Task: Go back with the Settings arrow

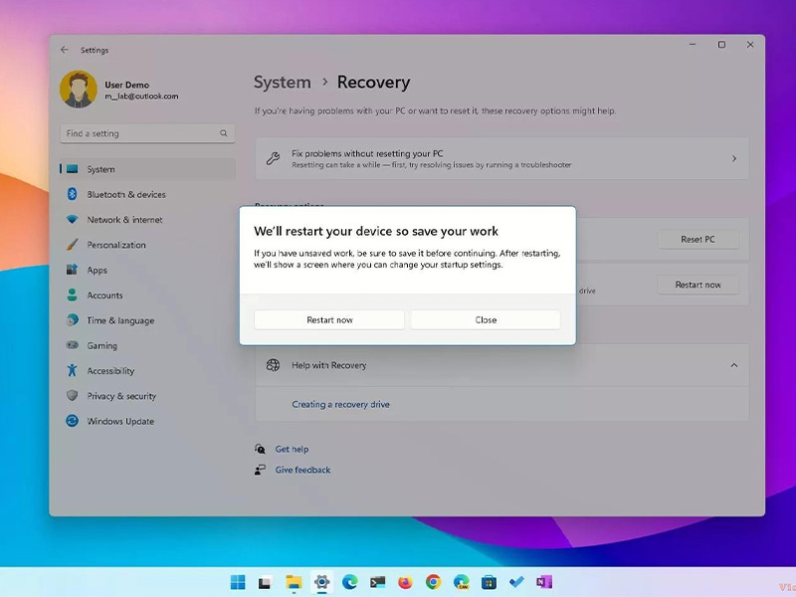Action: (x=64, y=50)
